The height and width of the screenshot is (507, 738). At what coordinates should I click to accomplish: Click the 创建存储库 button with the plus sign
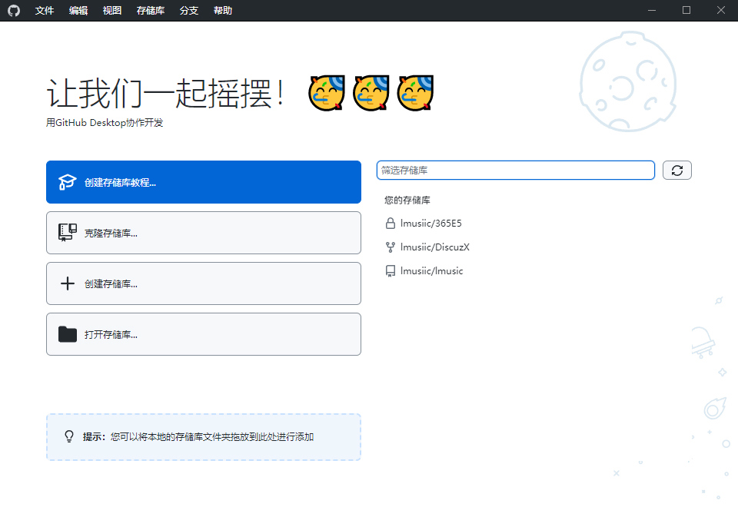point(203,283)
